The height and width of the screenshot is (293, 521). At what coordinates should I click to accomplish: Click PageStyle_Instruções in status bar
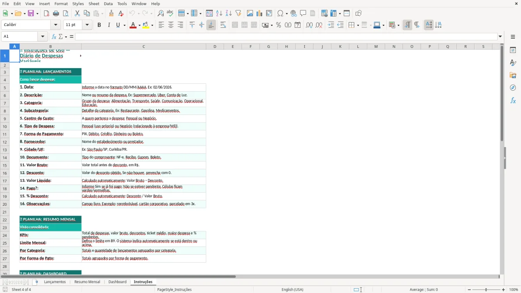click(x=174, y=290)
